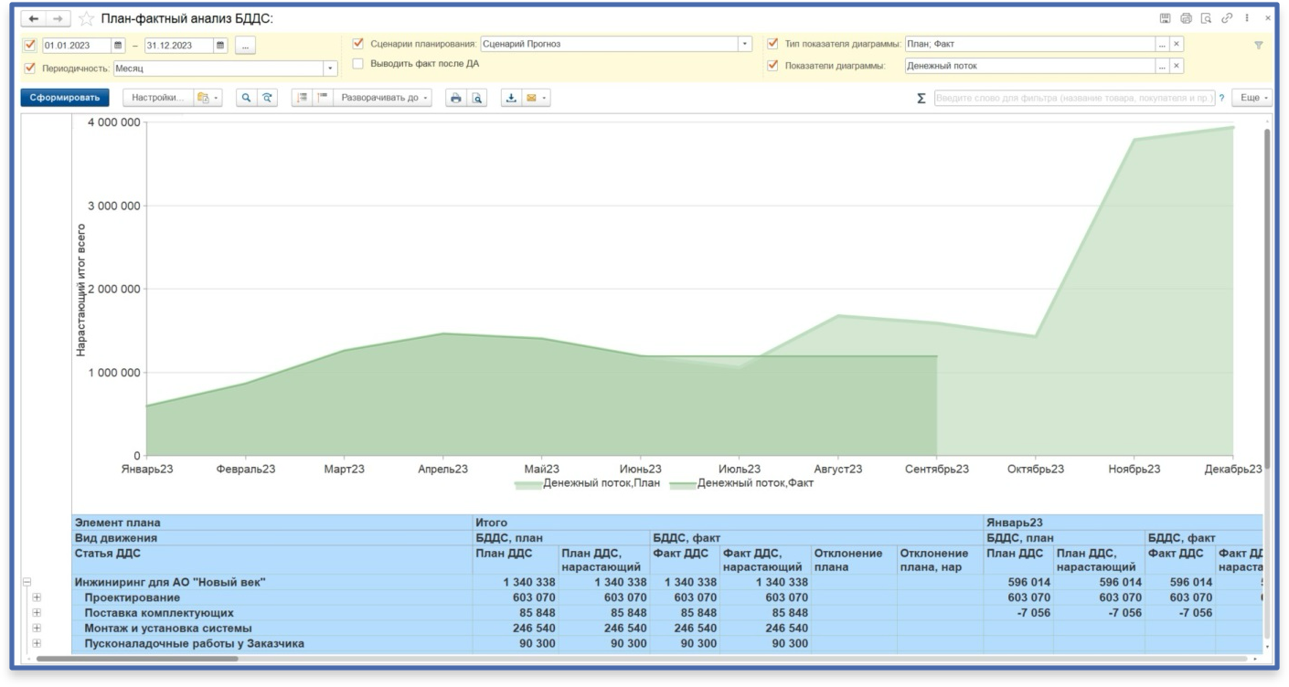The height and width of the screenshot is (687, 1289).
Task: Open the 'Периодичность' dropdown showing Месяц
Action: click(x=330, y=69)
